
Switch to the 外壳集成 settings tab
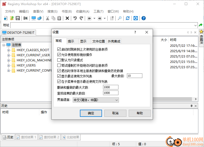pyautogui.click(x=114, y=41)
